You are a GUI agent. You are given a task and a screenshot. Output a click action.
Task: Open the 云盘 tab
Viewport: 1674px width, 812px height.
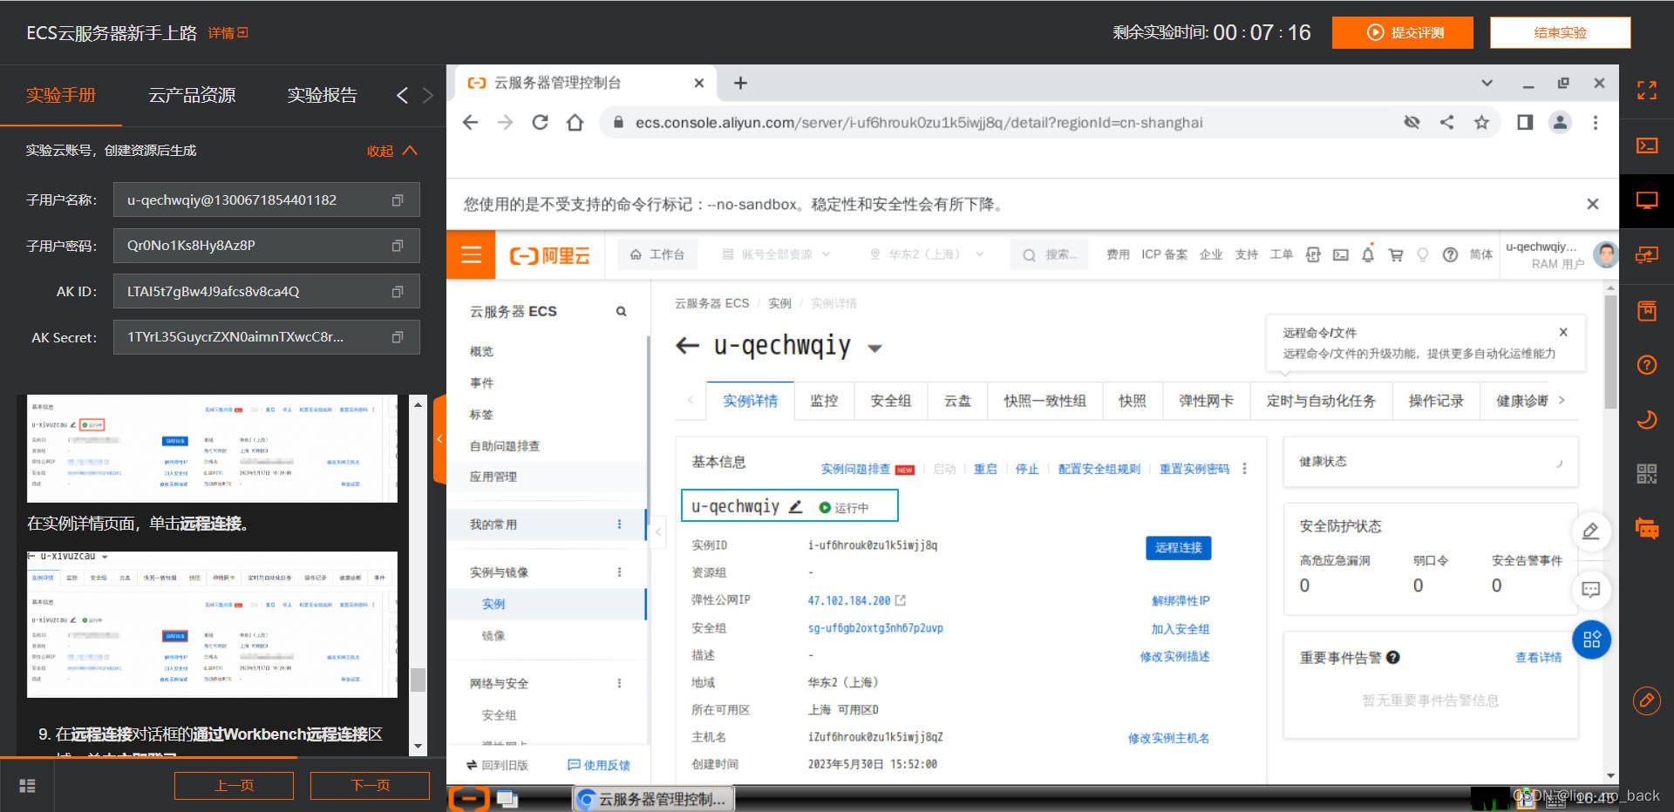[x=957, y=401]
